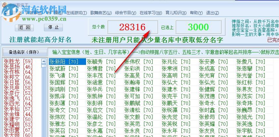Open the 育儿知识(X) menu
Viewport: 279px width, 137px height.
coord(176,13)
